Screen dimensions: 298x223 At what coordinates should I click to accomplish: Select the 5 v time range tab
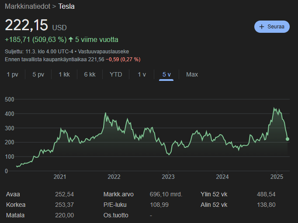[x=166, y=74]
